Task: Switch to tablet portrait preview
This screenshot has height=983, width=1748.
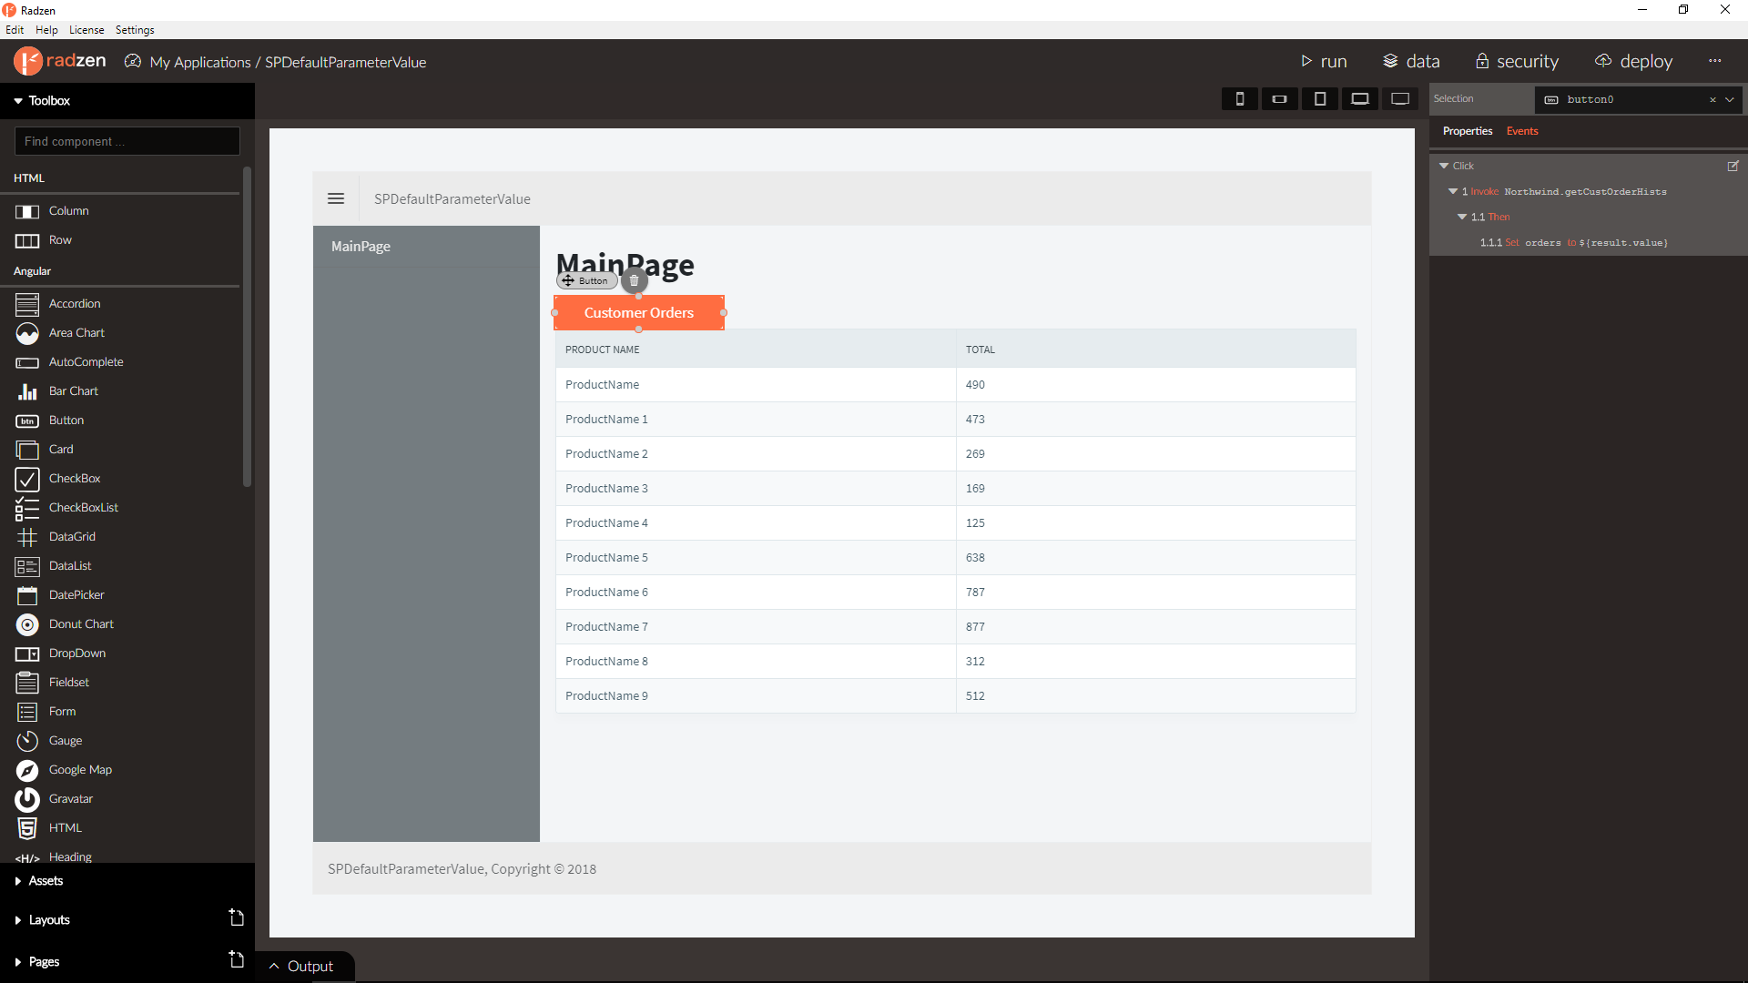Action: 1319,98
